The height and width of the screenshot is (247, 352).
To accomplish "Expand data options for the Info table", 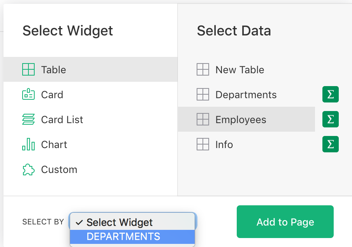I will coord(330,144).
